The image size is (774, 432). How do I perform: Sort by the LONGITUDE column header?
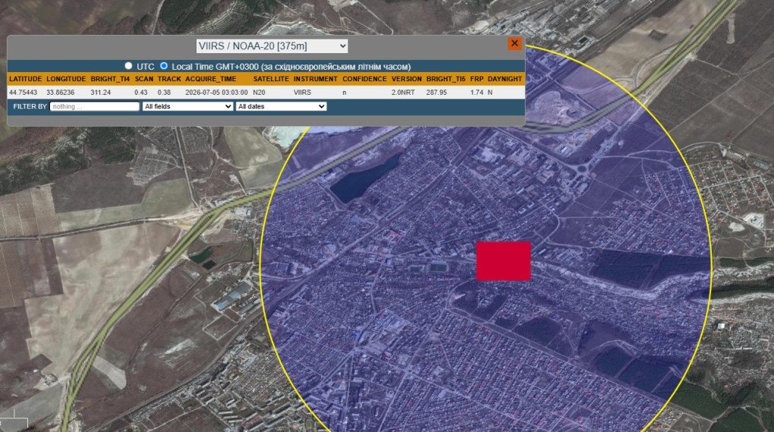click(x=66, y=79)
